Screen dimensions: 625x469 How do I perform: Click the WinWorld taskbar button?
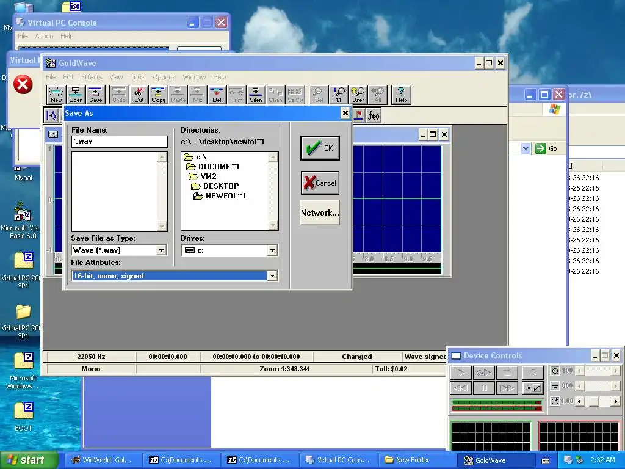103,460
